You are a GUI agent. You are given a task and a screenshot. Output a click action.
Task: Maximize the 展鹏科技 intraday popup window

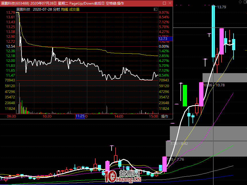pos(164,3)
